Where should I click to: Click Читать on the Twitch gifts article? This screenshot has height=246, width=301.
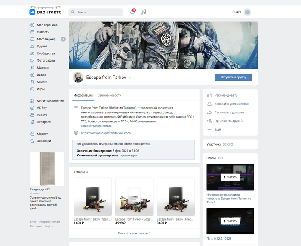pyautogui.click(x=230, y=177)
